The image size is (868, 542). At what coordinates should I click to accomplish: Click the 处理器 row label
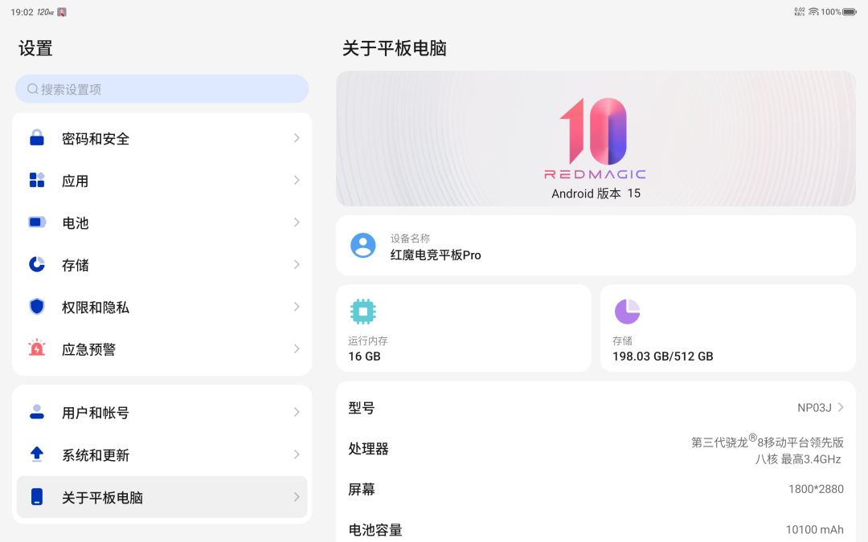click(368, 449)
